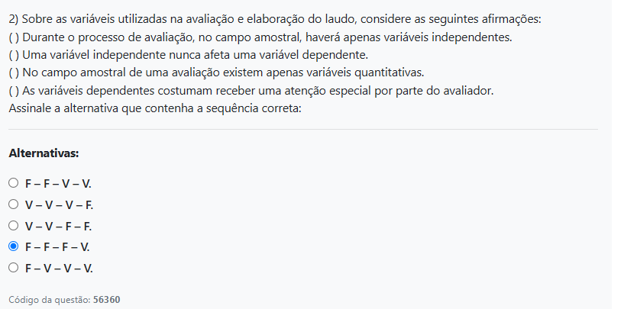This screenshot has height=309, width=624.
Task: Click the question code number 56360
Action: (x=107, y=299)
